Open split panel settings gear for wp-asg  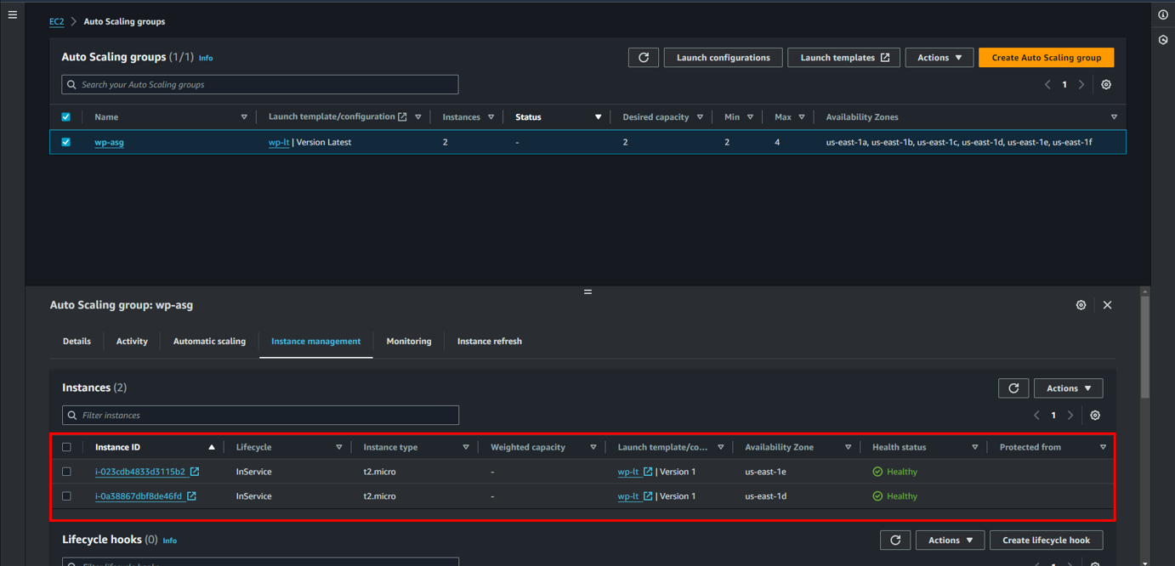coord(1081,305)
